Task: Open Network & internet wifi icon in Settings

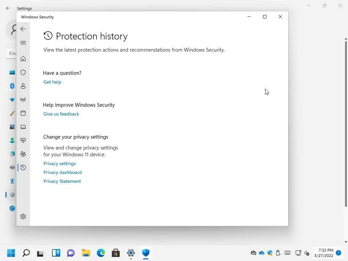Action: [12, 100]
